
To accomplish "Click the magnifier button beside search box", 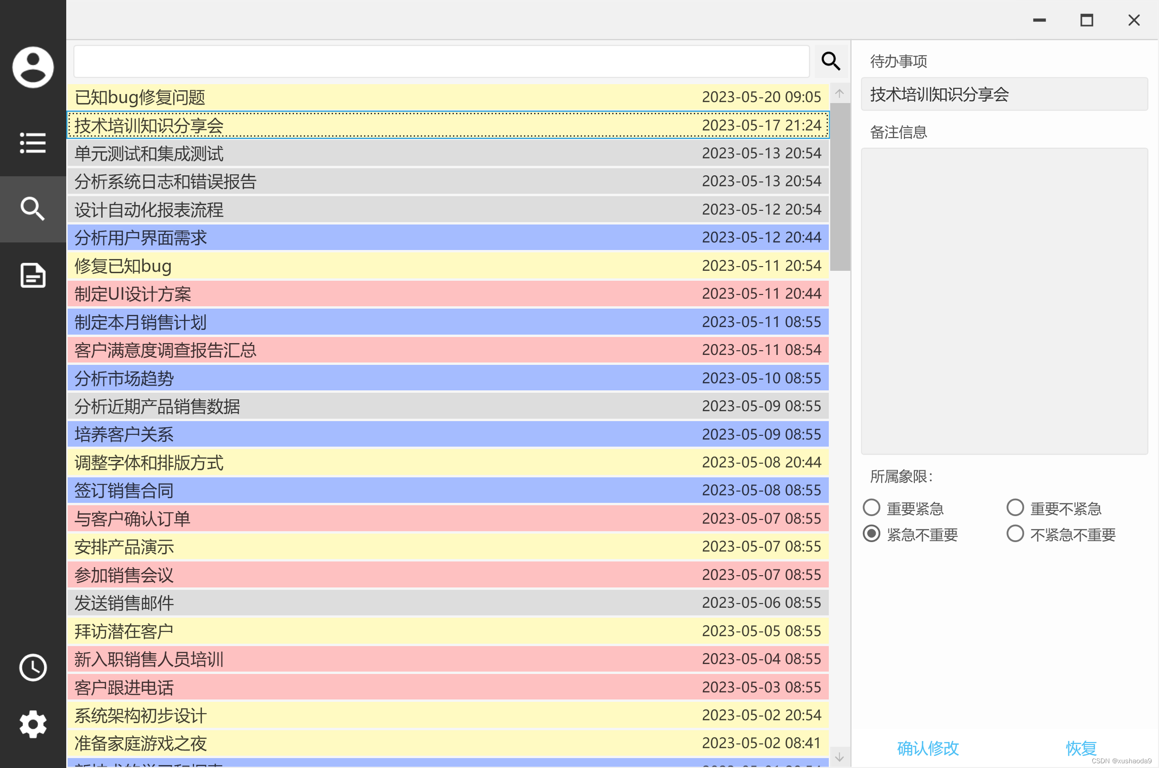I will click(x=831, y=61).
